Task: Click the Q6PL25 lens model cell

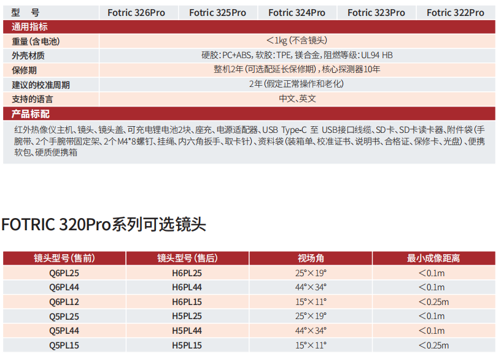Action: [64, 273]
